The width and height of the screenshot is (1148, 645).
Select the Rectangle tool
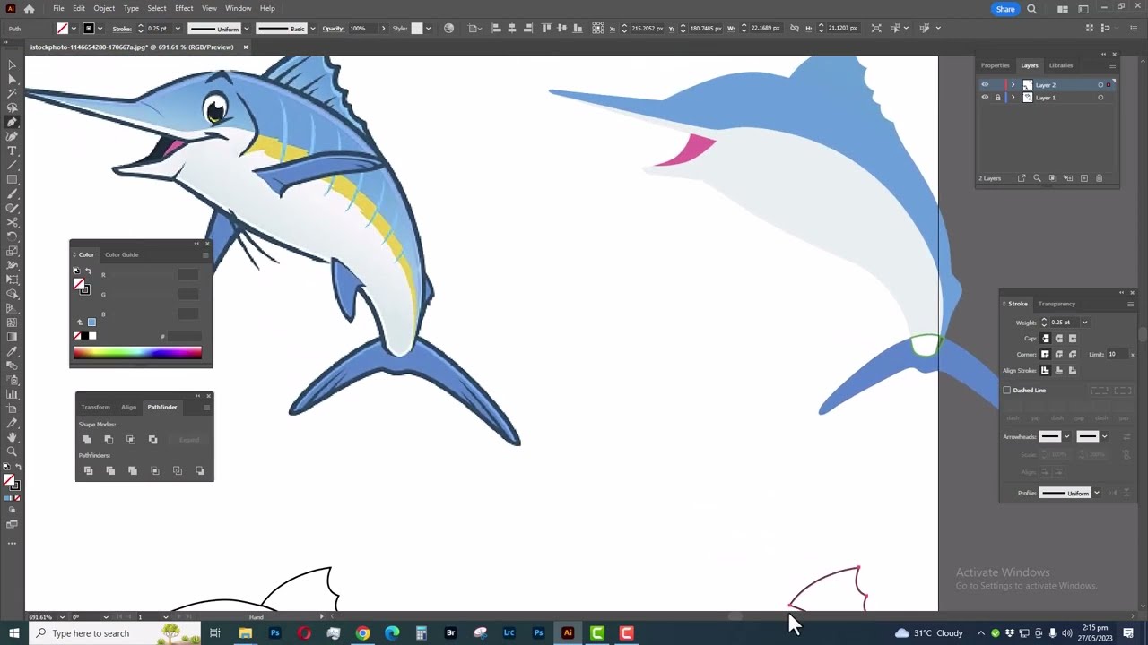(x=12, y=179)
